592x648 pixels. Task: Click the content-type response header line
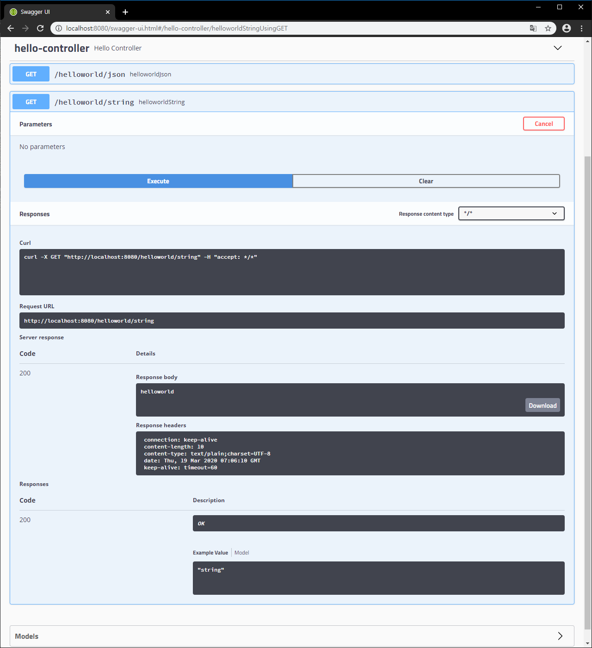(207, 454)
